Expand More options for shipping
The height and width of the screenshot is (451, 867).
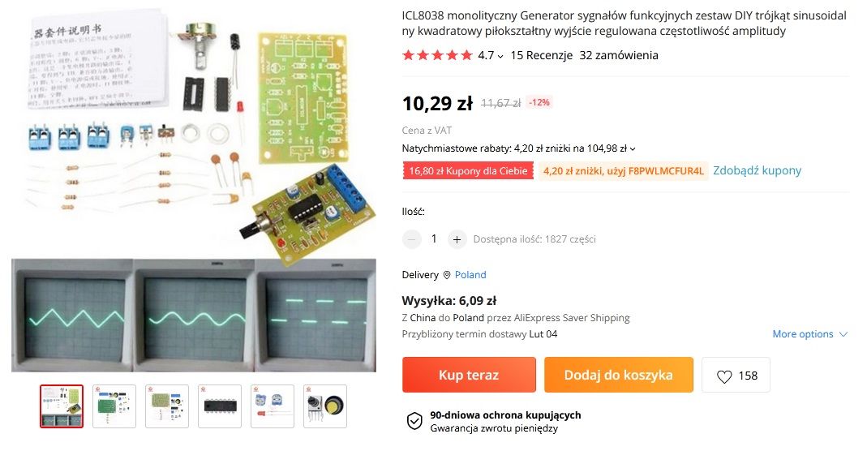(809, 334)
